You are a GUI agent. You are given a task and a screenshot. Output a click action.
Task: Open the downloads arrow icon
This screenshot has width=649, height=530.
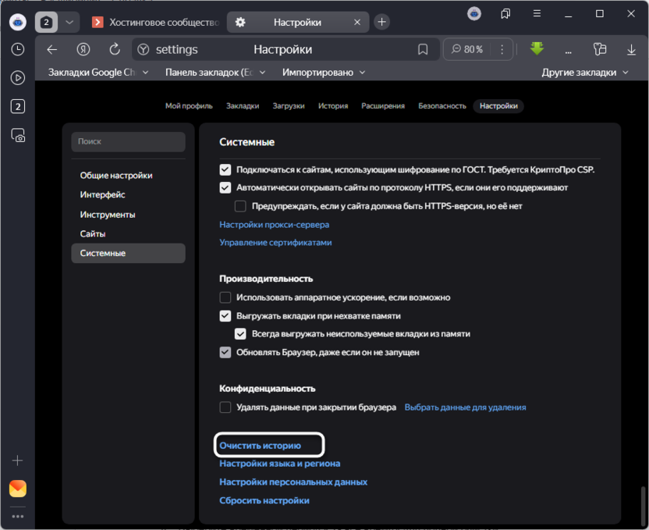click(x=631, y=50)
